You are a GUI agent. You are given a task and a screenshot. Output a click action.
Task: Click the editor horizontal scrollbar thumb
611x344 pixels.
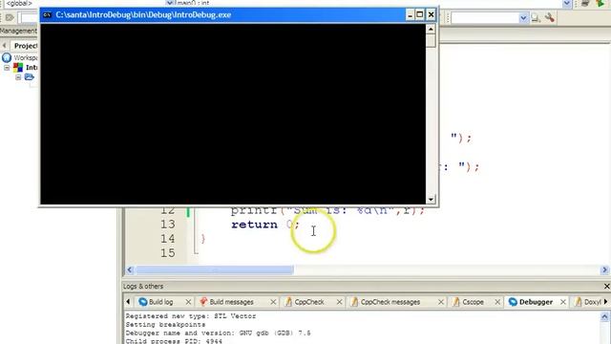pyautogui.click(x=214, y=269)
